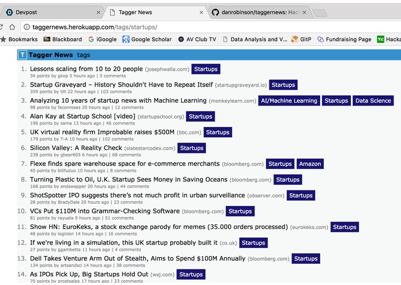Viewport: 401px width, 285px height.
Task: Open '44 comments' on Turning Plastic story
Action: point(134,186)
